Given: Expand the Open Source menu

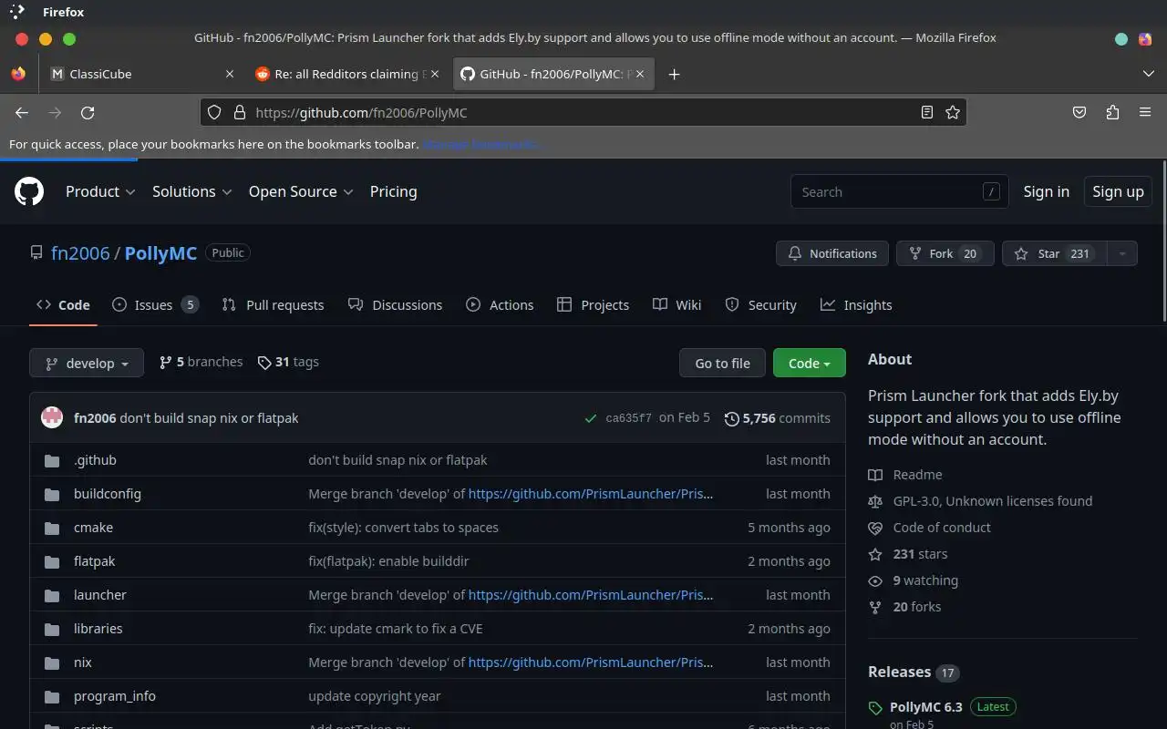Looking at the screenshot, I should (x=301, y=191).
